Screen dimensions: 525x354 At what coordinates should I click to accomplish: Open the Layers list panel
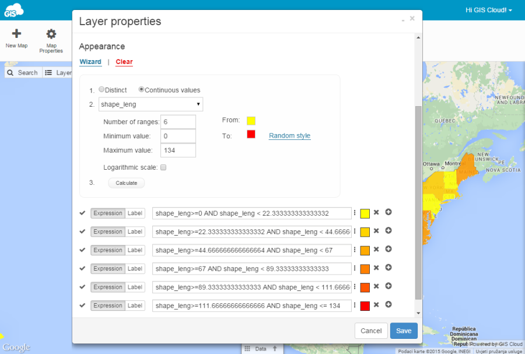pos(58,72)
